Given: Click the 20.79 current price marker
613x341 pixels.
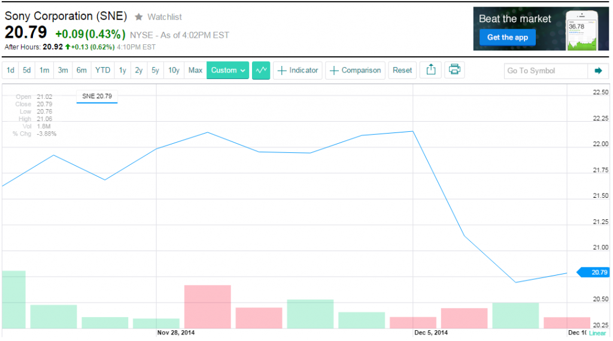Looking at the screenshot, I should pyautogui.click(x=593, y=272).
